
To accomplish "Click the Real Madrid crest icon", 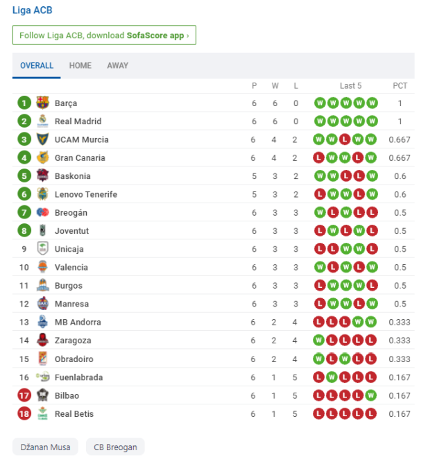I will pyautogui.click(x=42, y=121).
